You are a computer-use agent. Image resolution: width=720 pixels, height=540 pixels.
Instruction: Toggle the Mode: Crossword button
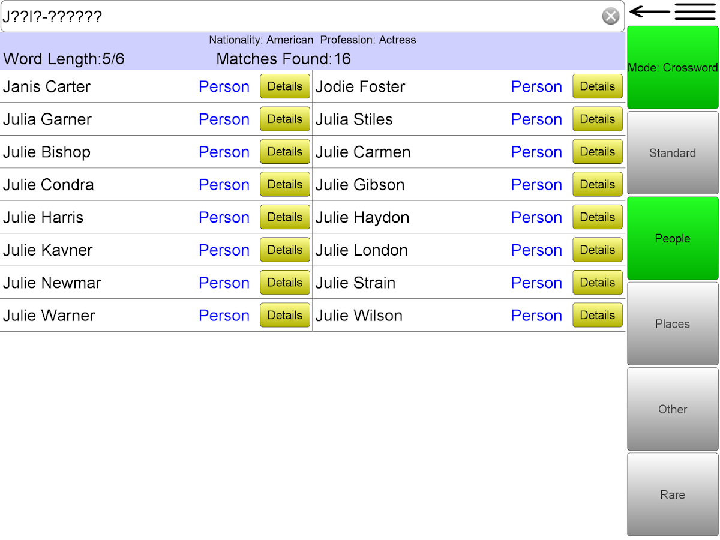point(673,68)
